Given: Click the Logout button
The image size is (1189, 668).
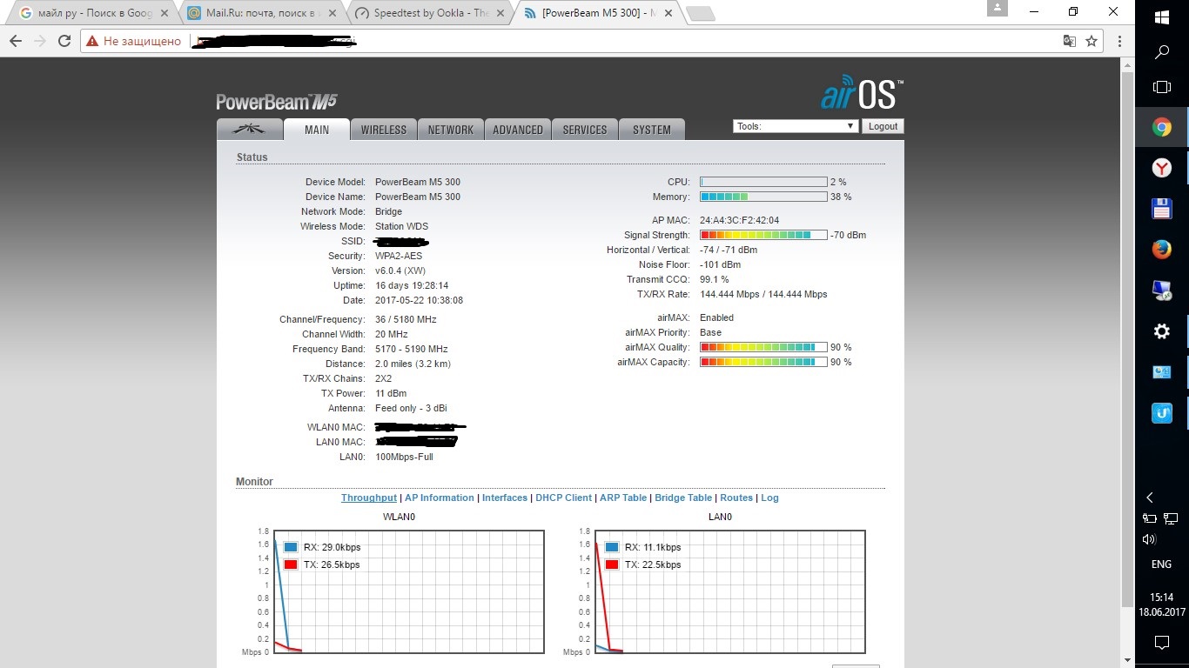Looking at the screenshot, I should pyautogui.click(x=883, y=126).
